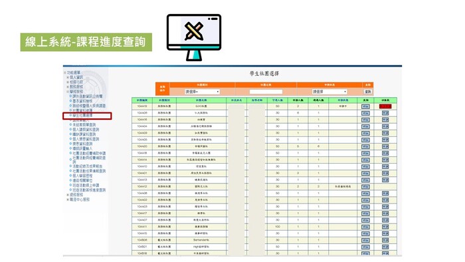Expand the 校務行政 menu node
This screenshot has width=465, height=262.
pyautogui.click(x=68, y=82)
